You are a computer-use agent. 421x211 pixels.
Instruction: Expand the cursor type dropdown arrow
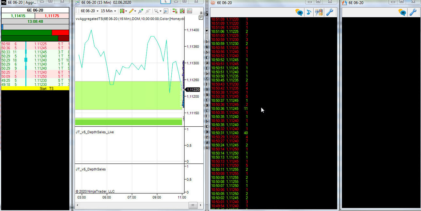(x=161, y=11)
